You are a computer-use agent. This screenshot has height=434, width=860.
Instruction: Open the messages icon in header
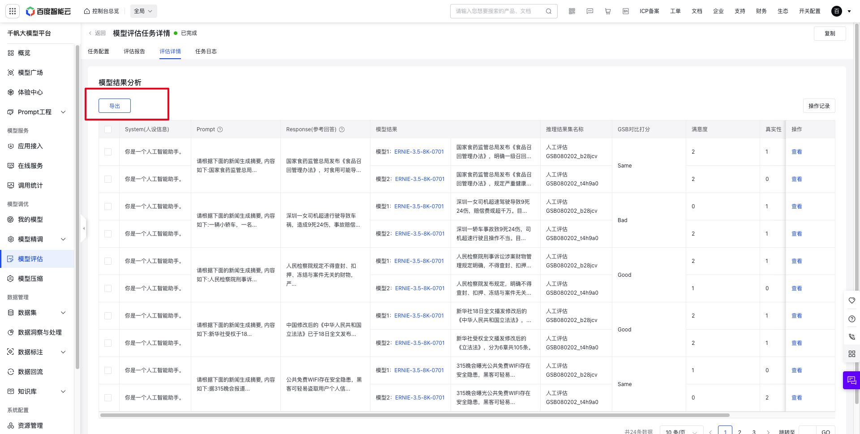(x=590, y=11)
